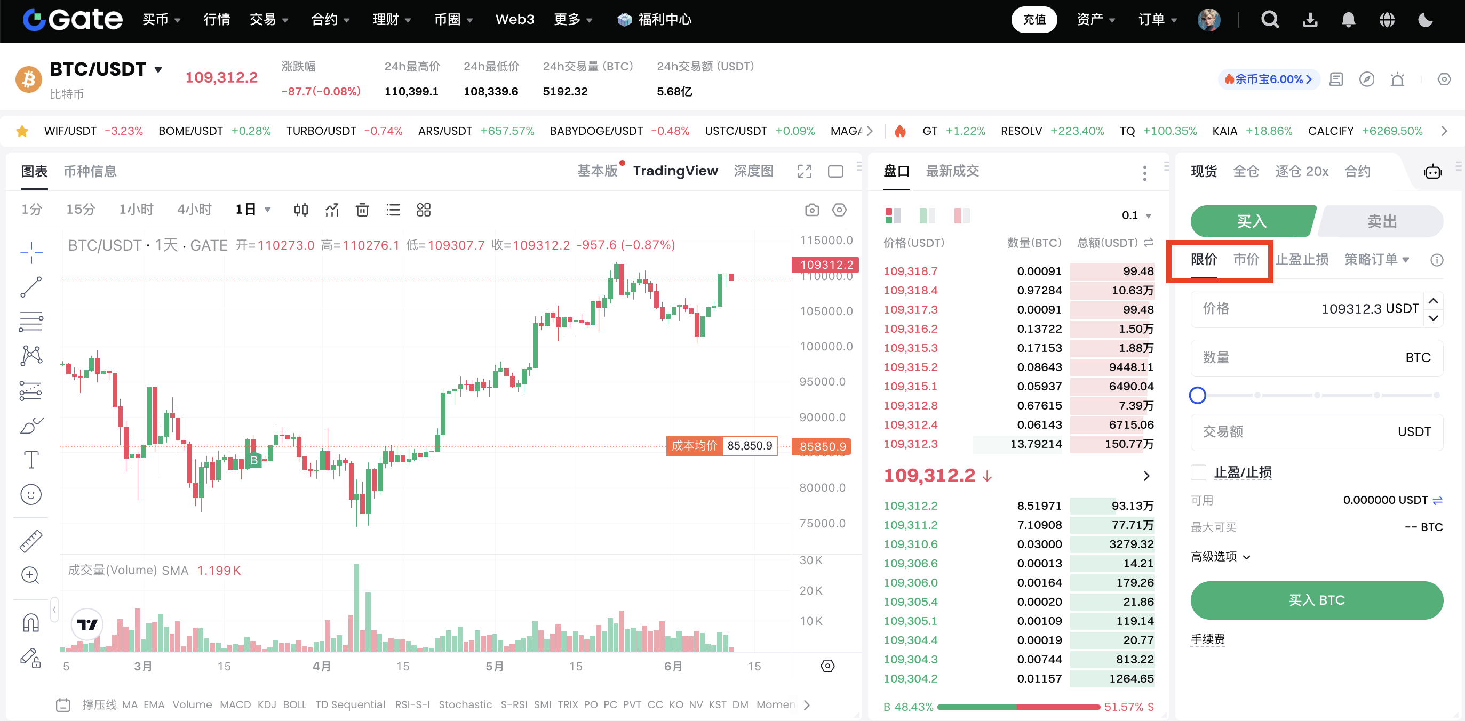Select the 市价 market order tab
Image resolution: width=1465 pixels, height=721 pixels.
(1246, 259)
